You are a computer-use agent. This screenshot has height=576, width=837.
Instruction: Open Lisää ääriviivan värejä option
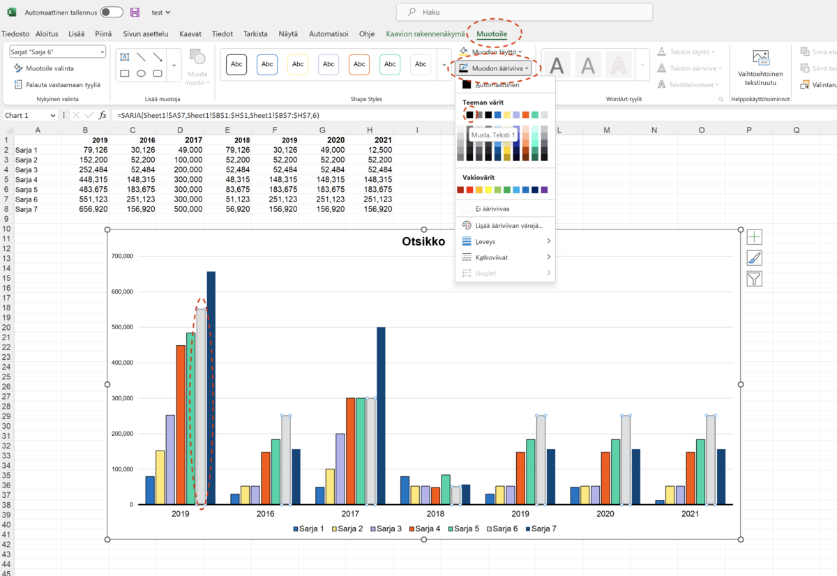click(508, 225)
